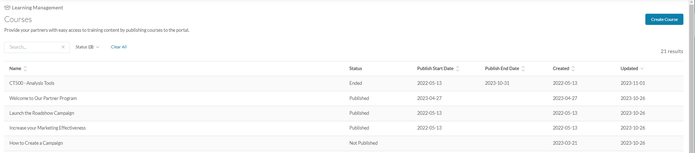
Task: Sort by Publish Start Date arrows
Action: coord(458,69)
